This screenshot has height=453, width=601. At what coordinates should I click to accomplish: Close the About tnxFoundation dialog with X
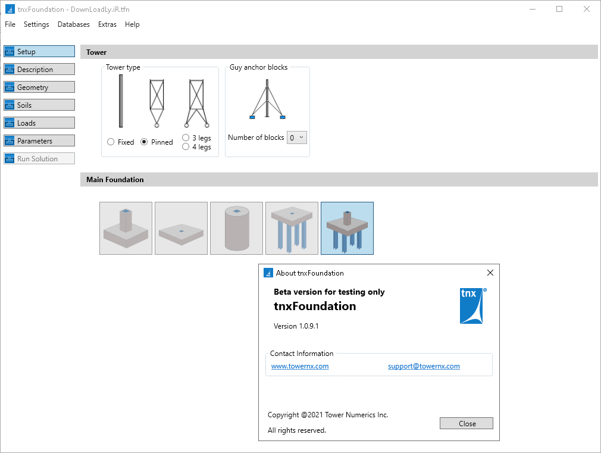tap(490, 273)
